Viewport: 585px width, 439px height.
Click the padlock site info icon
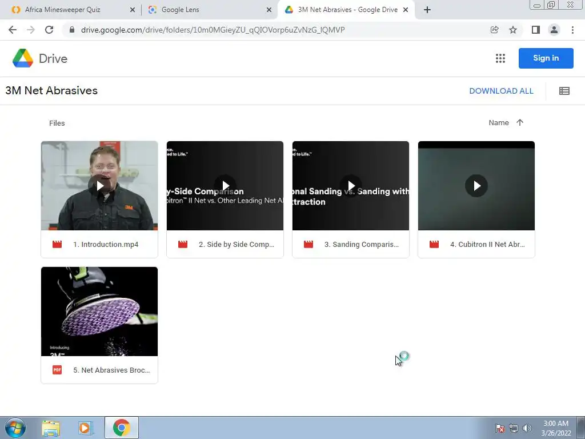[72, 30]
